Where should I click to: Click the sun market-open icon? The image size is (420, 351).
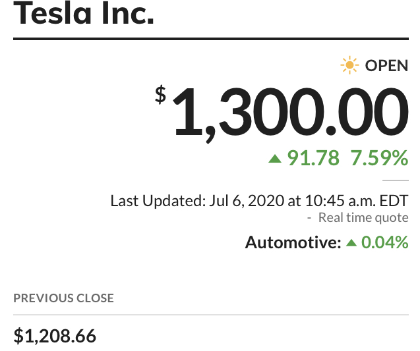349,65
